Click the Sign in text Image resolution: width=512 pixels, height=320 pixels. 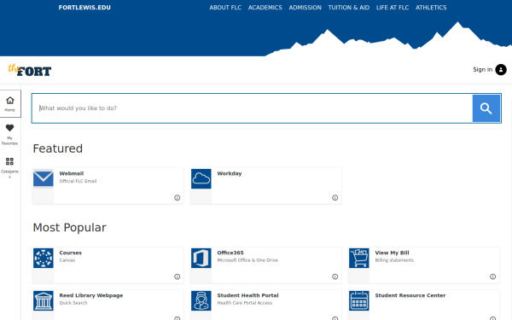pyautogui.click(x=483, y=70)
